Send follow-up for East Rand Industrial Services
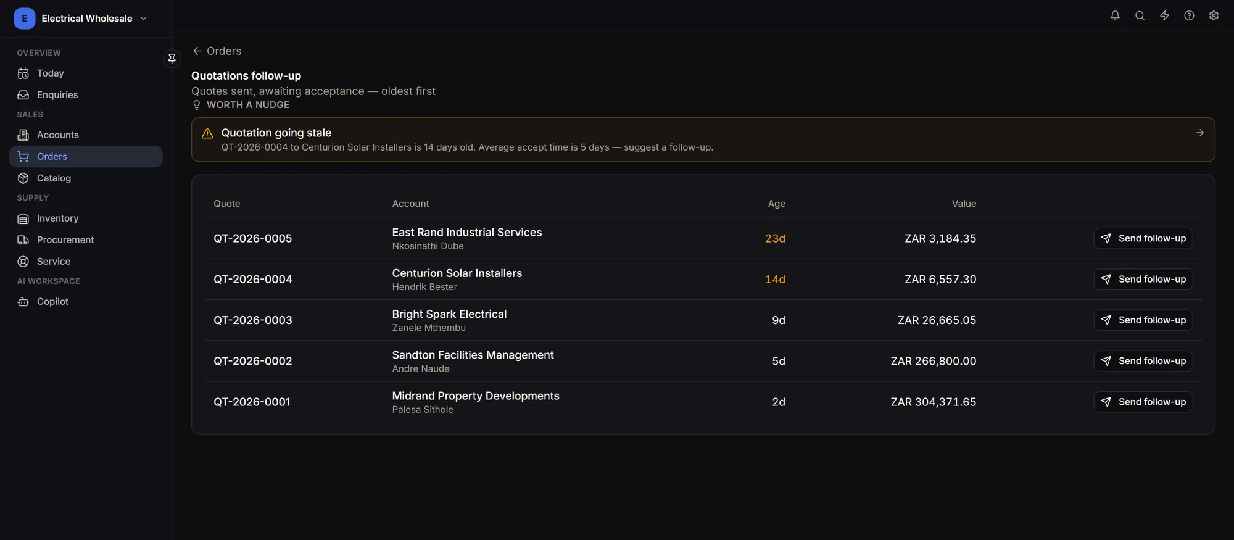 tap(1143, 238)
